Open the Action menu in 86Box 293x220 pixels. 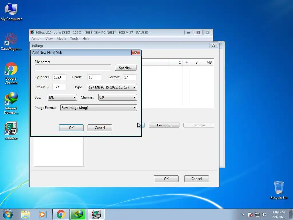point(36,39)
